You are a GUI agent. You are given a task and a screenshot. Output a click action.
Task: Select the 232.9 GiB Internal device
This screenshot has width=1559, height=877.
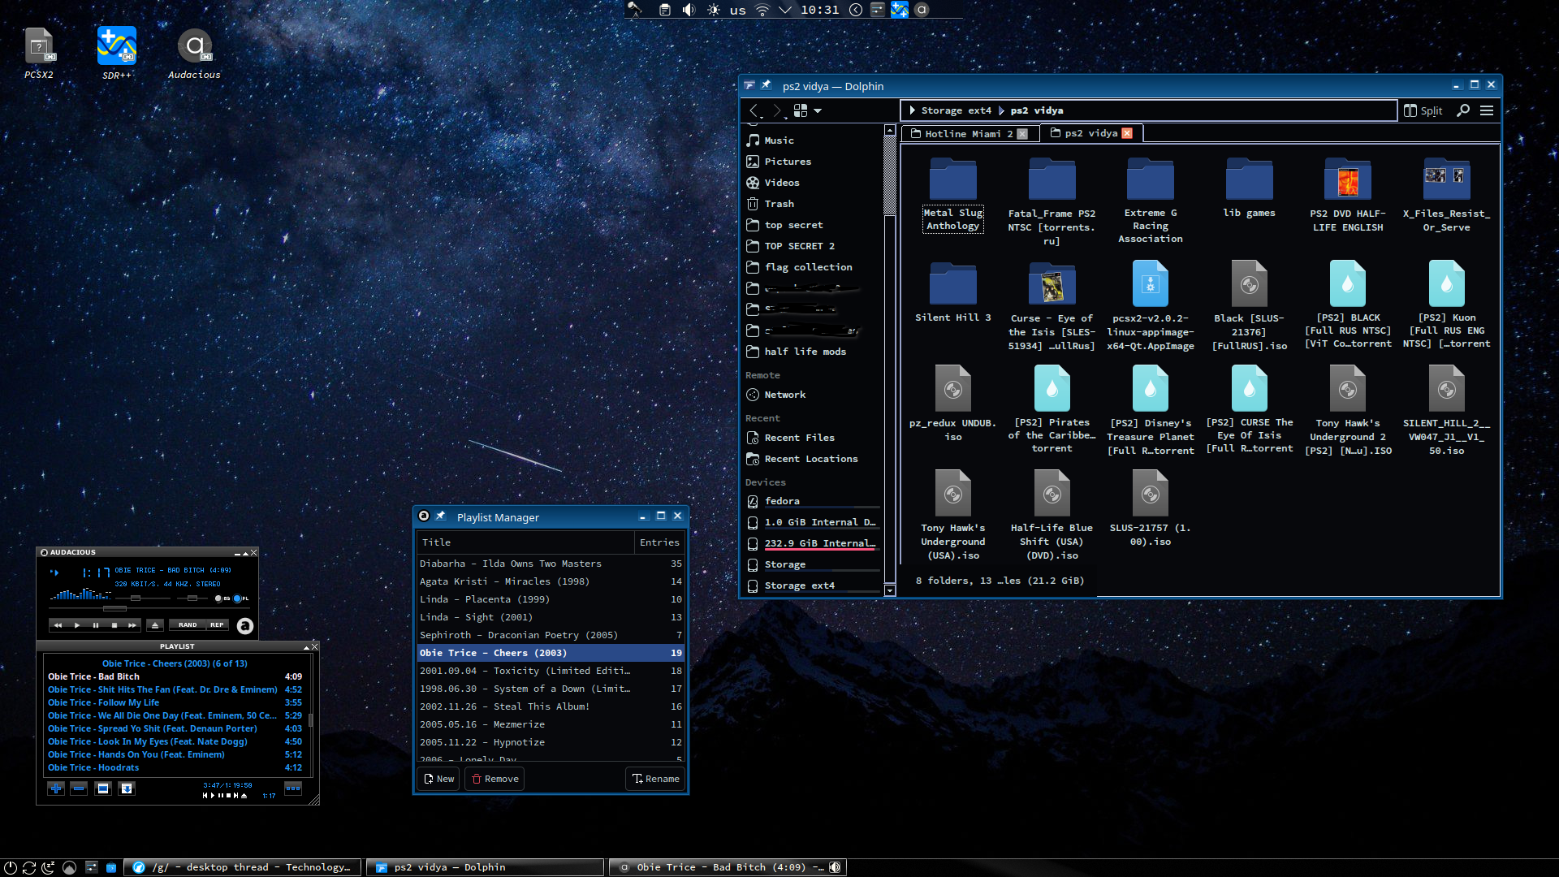pos(812,543)
